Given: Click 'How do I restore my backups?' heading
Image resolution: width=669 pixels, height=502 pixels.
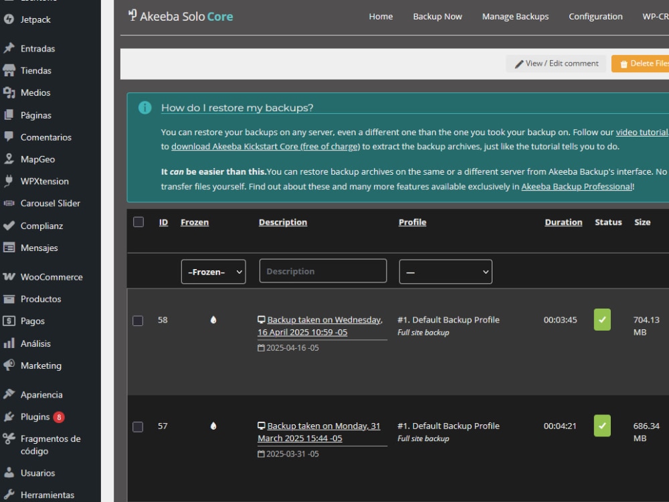Looking at the screenshot, I should pos(237,108).
